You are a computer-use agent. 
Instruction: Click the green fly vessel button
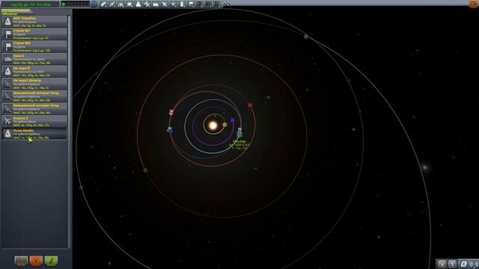click(x=51, y=261)
